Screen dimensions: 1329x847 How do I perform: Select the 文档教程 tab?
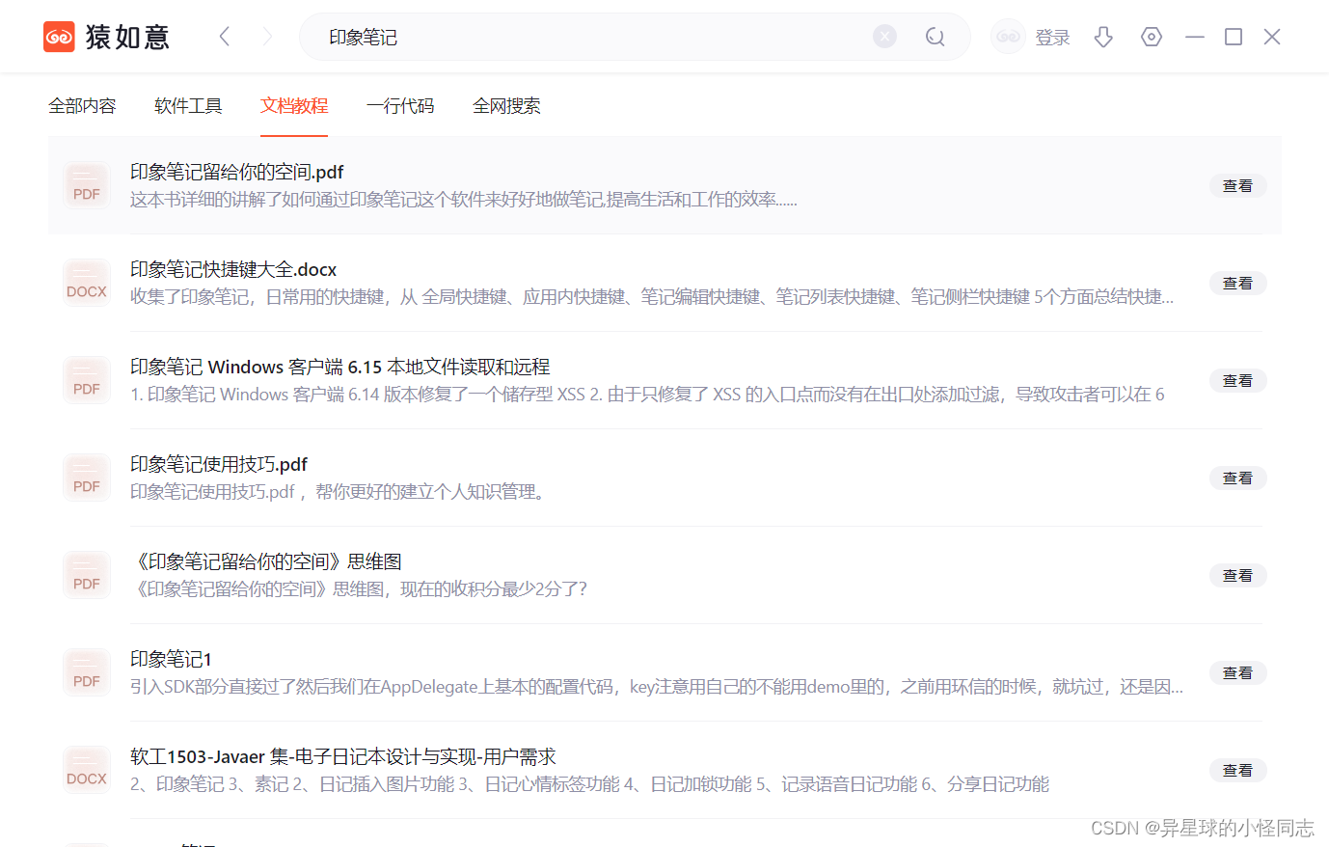pyautogui.click(x=294, y=106)
